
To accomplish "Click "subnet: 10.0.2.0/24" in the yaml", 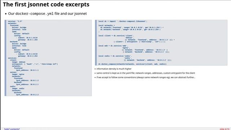I will coord(27,54).
